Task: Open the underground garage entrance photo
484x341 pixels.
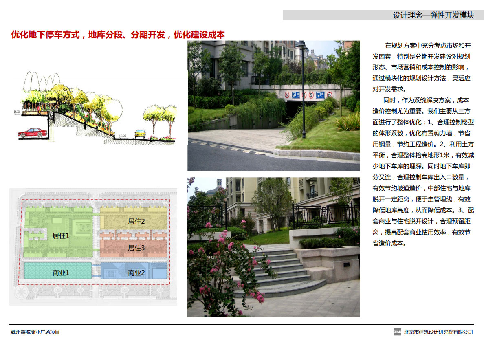Action: point(273,106)
